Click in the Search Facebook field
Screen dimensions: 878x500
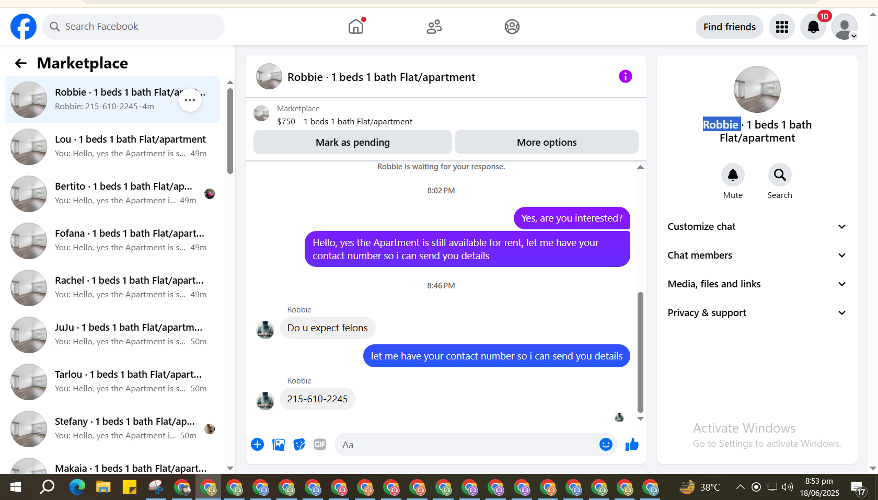point(133,27)
